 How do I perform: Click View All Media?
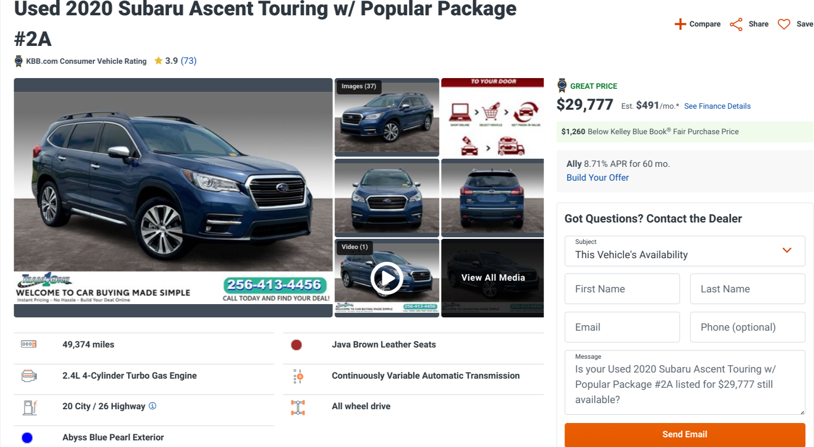pos(493,278)
